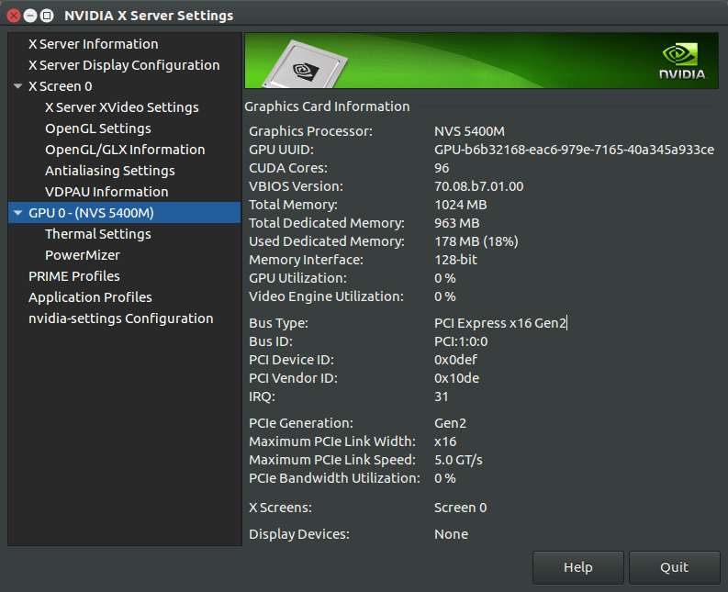Click Memory Interface value 128-bit
728x592 pixels.
455,260
